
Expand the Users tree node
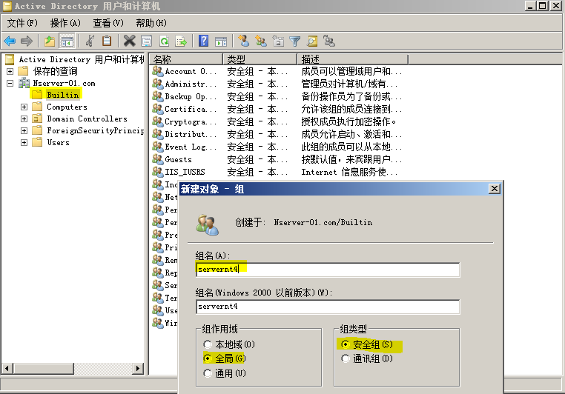tap(24, 142)
